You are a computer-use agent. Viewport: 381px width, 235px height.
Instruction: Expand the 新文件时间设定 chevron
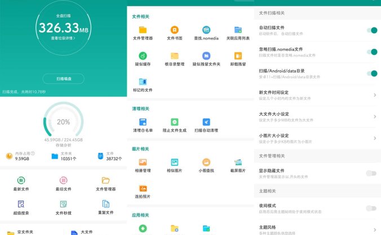(x=375, y=95)
